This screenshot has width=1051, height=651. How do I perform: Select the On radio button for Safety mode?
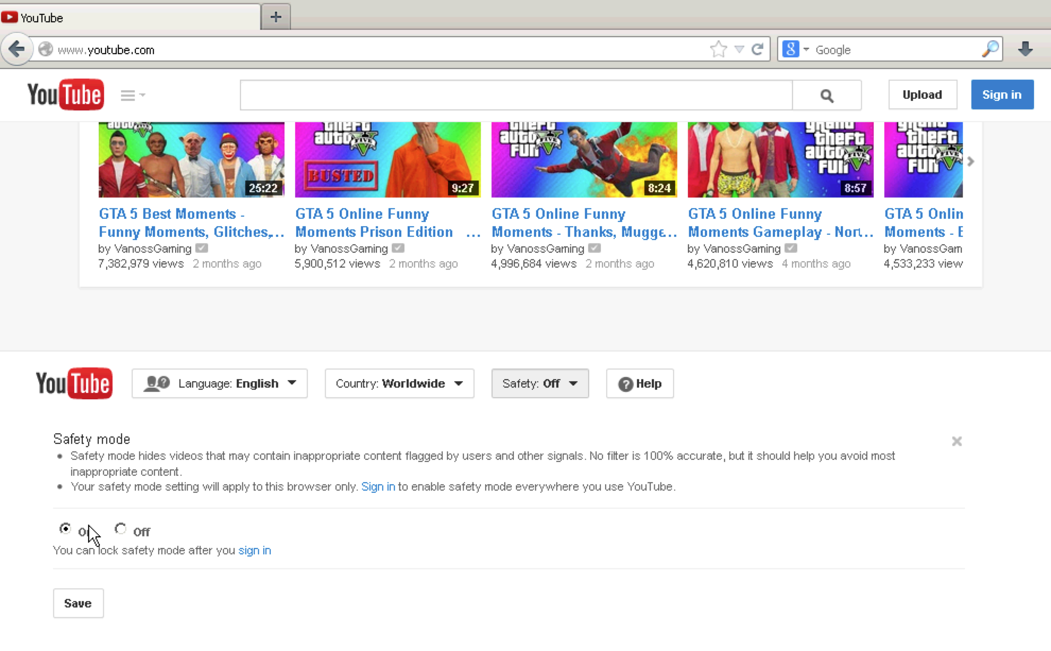coord(65,529)
